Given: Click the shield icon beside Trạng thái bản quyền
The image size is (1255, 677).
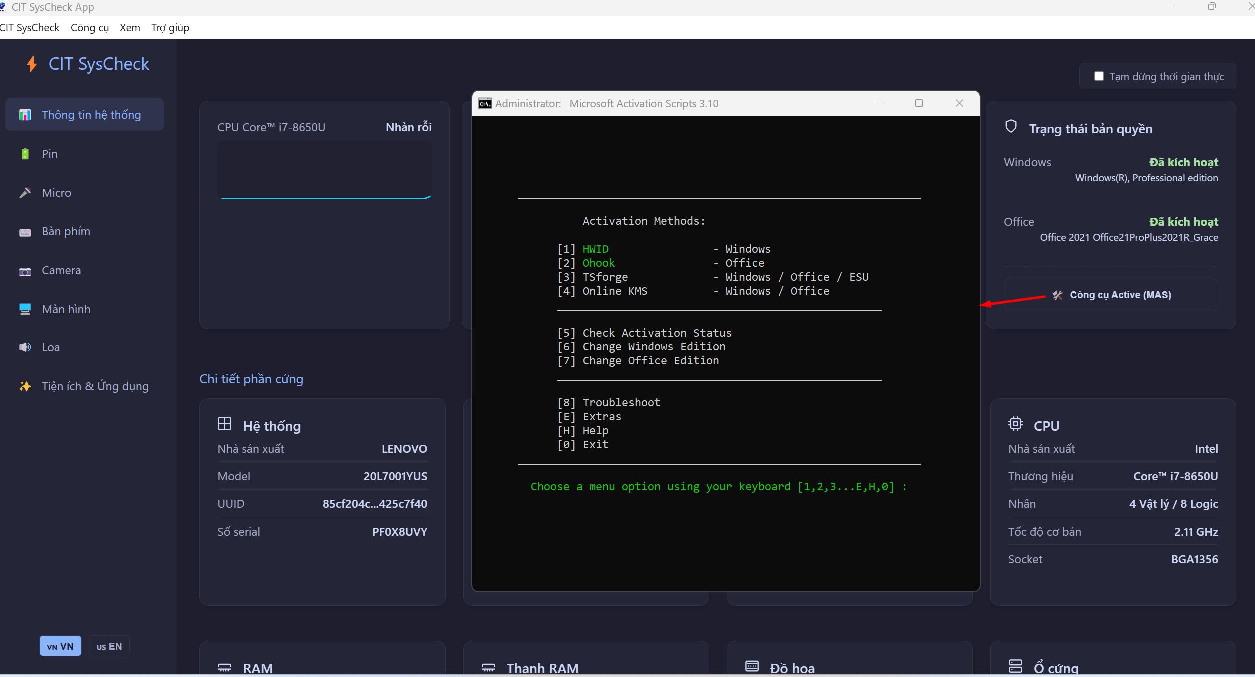Looking at the screenshot, I should tap(1011, 127).
